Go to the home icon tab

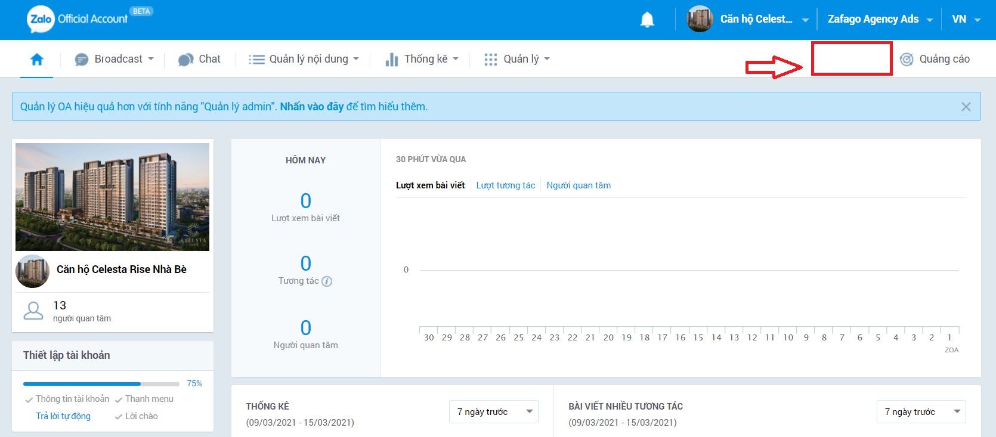tap(37, 59)
